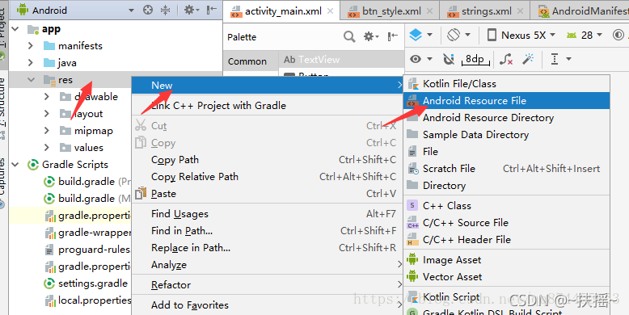629x315 pixels.
Task: Click infer constraints magic wand
Action: coord(528,59)
